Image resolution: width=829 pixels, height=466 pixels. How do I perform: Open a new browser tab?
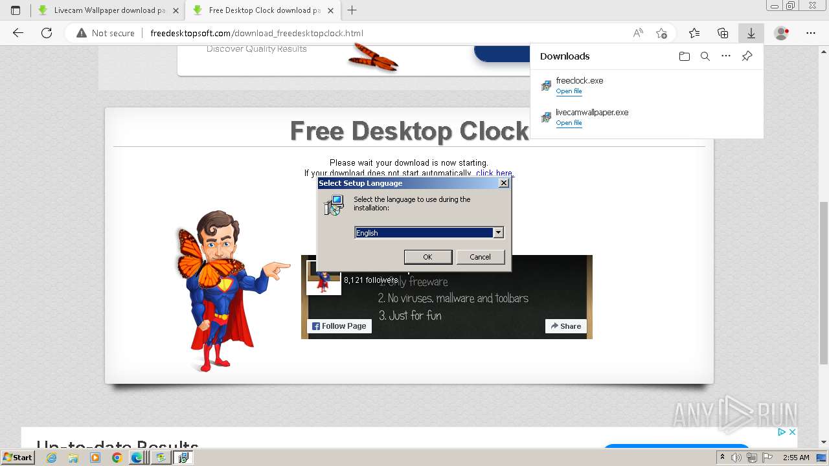(352, 10)
